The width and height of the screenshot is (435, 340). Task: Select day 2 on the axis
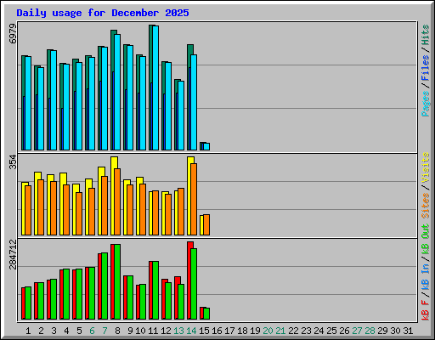click(41, 331)
